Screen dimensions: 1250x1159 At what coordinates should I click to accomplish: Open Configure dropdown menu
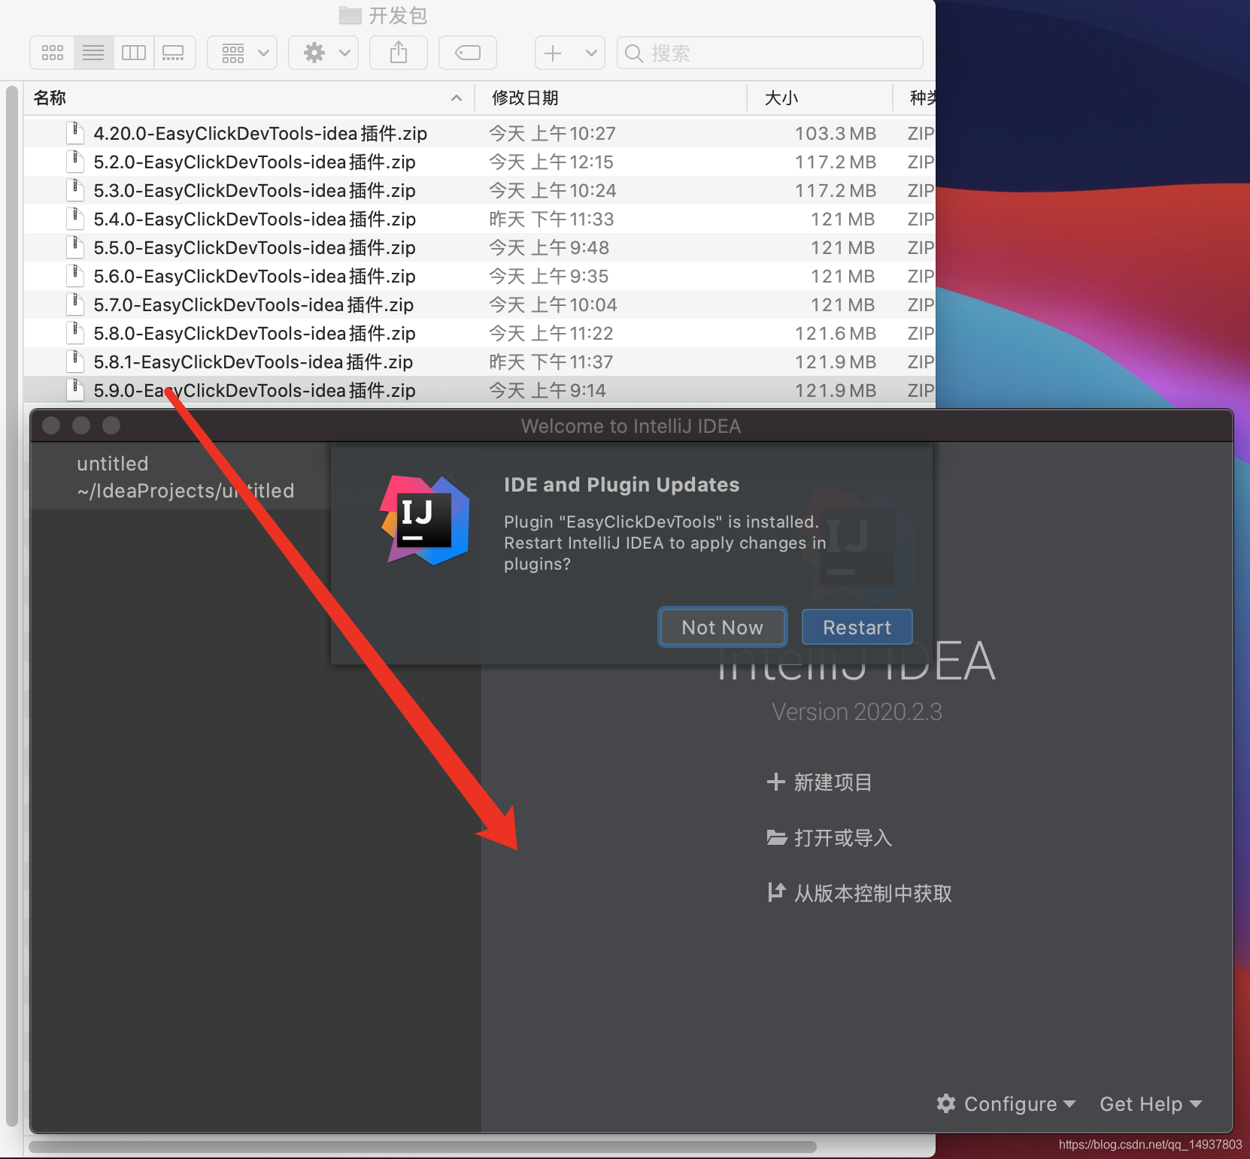(1006, 1103)
